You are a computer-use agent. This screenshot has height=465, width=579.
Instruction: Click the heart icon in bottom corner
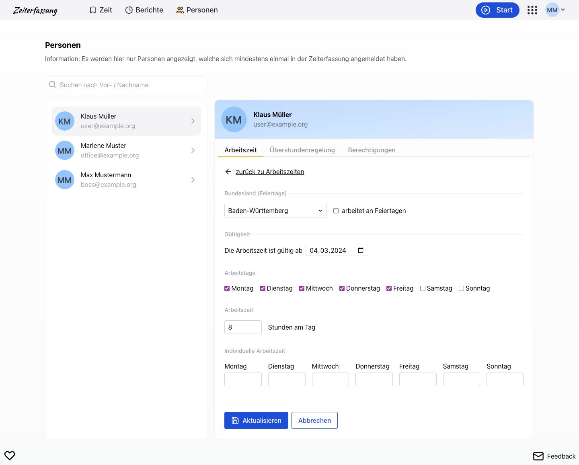coord(10,455)
